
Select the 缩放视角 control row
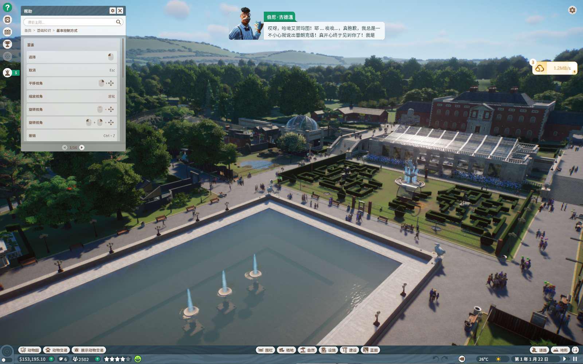[x=72, y=96]
